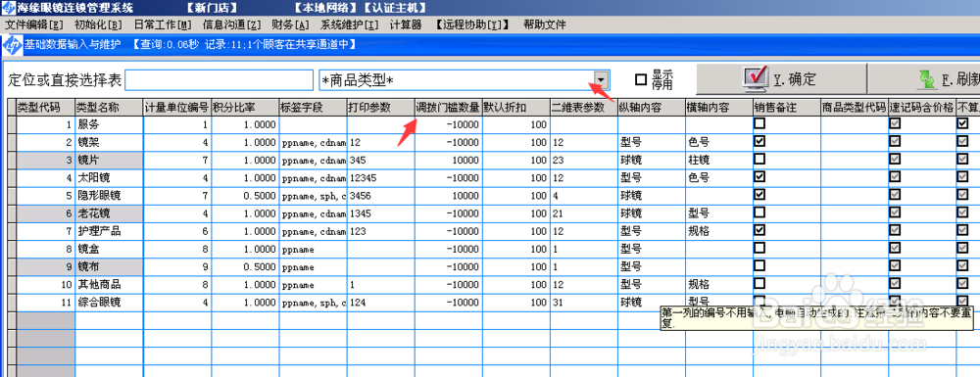Open the 日常工作[M] menu
The image size is (980, 377).
pyautogui.click(x=163, y=24)
